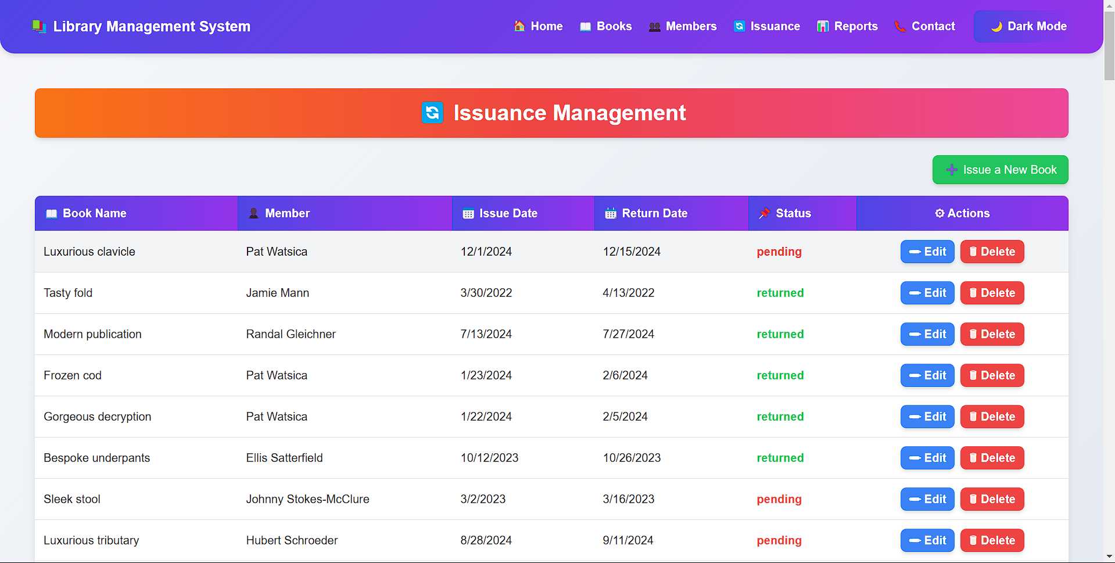1115x563 pixels.
Task: Click Issue a New Book button
Action: pos(1000,170)
